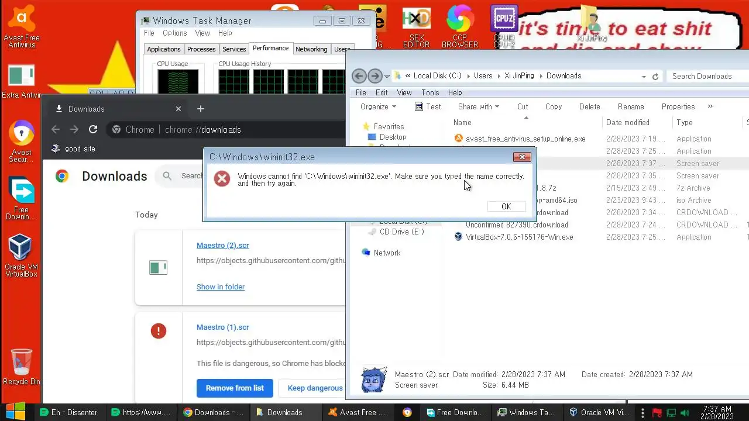
Task: Click the Explorer forward arrow button
Action: click(374, 76)
